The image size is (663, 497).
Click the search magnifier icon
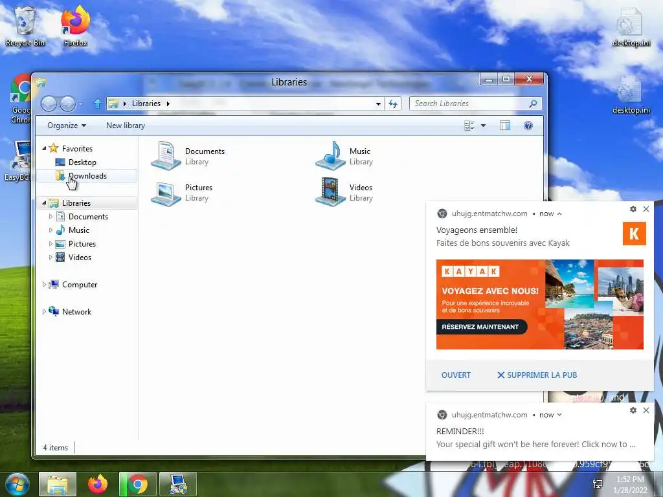[533, 104]
